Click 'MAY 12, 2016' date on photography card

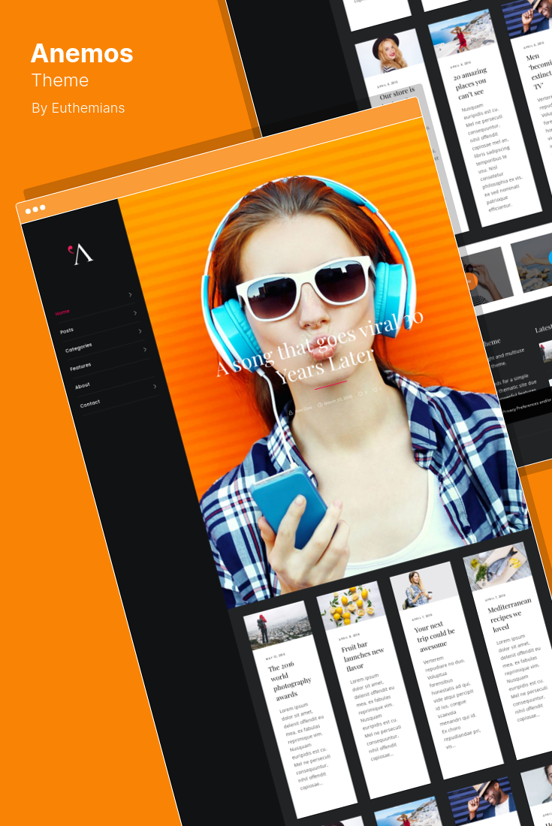pos(276,658)
